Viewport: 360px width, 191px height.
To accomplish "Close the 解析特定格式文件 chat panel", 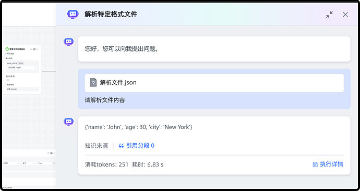I will point(345,15).
